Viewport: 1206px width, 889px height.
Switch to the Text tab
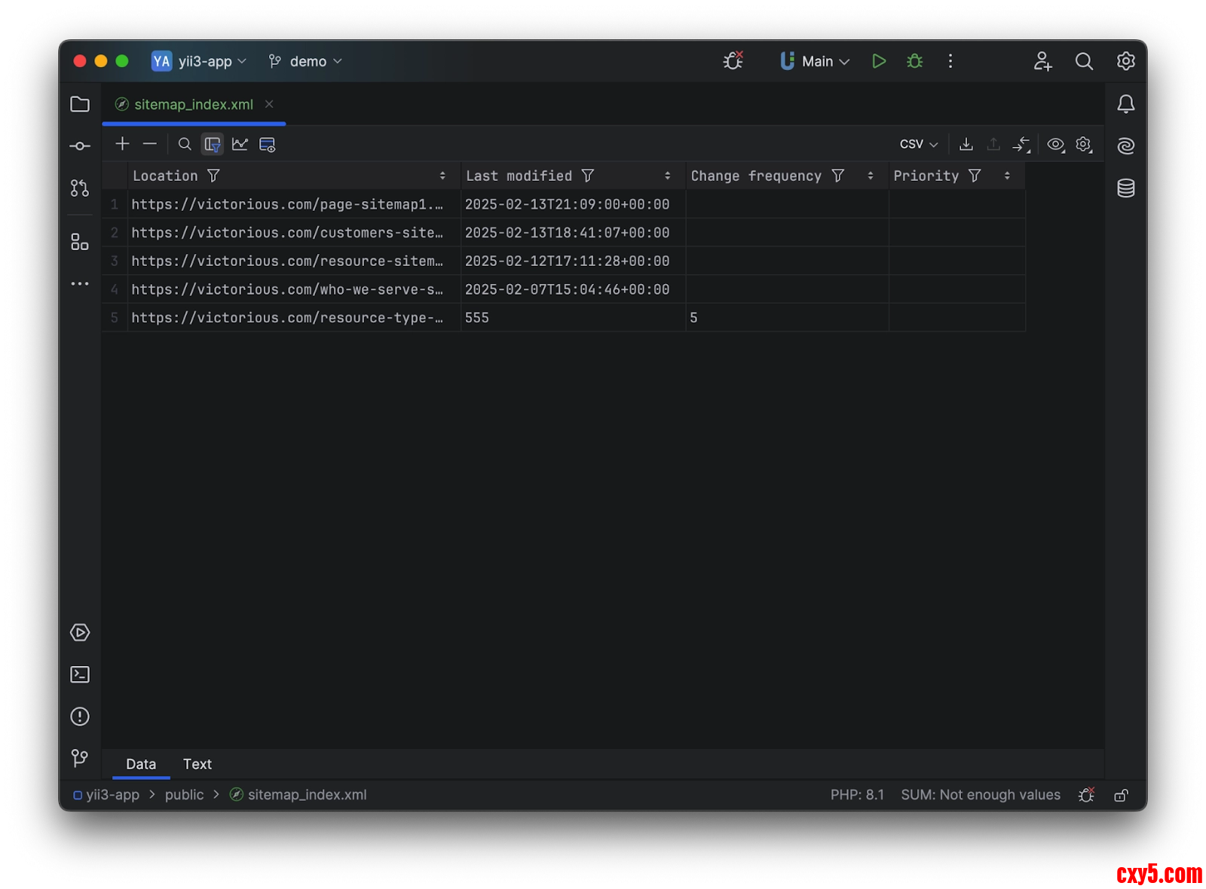(197, 764)
